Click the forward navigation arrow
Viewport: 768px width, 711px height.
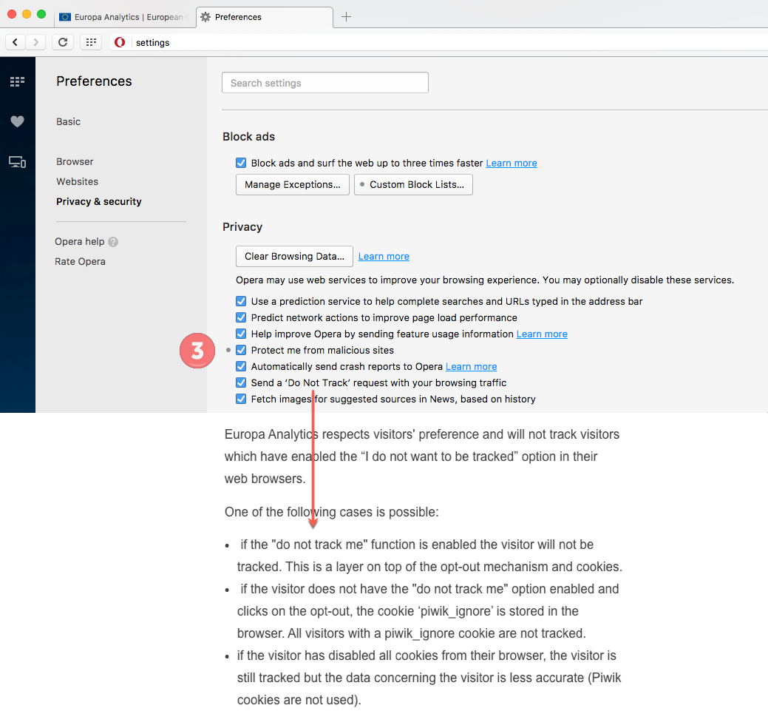tap(35, 42)
